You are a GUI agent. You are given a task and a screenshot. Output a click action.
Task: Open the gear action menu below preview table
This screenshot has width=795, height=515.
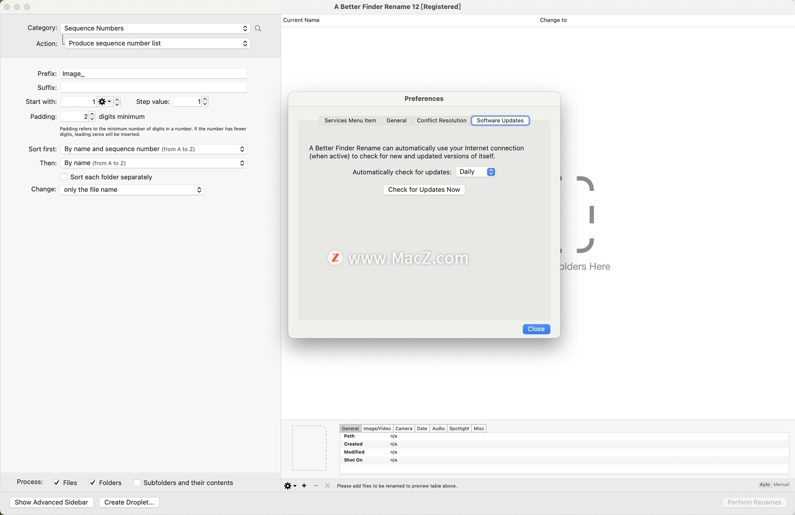(x=290, y=486)
